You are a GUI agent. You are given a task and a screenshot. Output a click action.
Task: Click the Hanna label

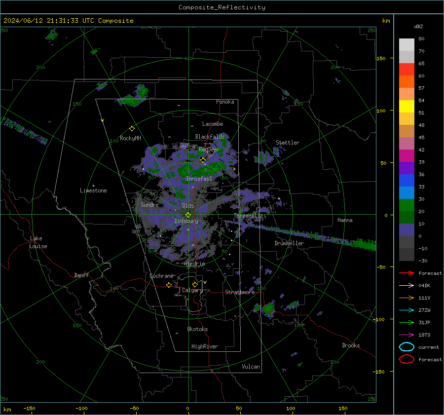coord(345,220)
